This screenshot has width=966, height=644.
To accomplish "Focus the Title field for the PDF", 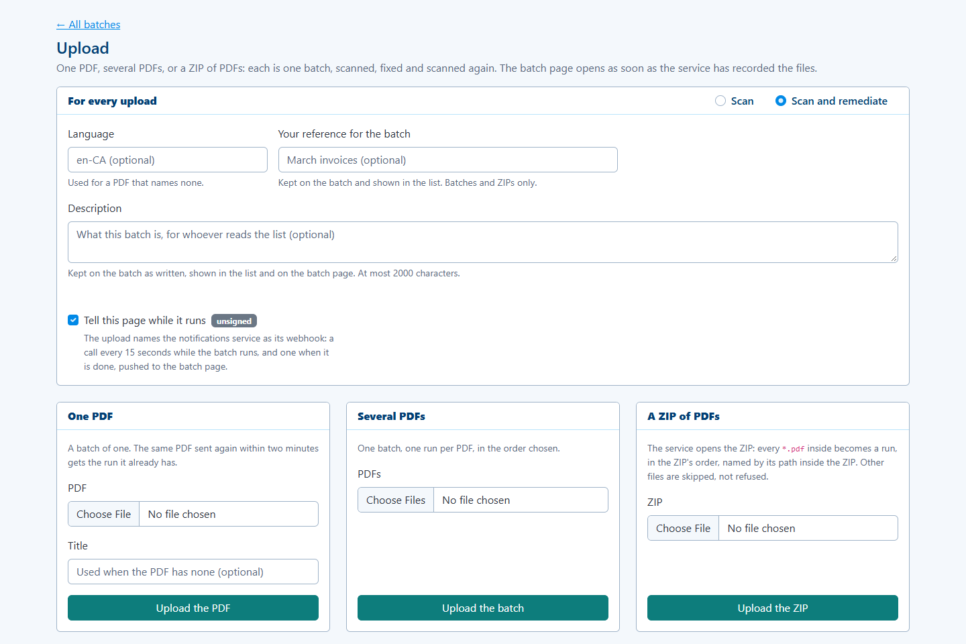I will 193,572.
